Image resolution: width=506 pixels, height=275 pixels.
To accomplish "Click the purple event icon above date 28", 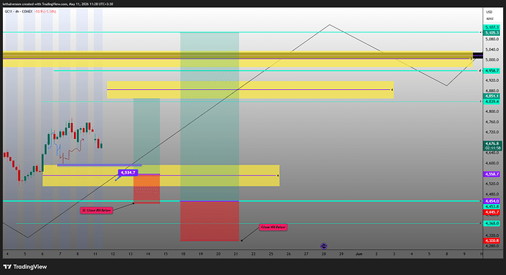I will [x=323, y=246].
